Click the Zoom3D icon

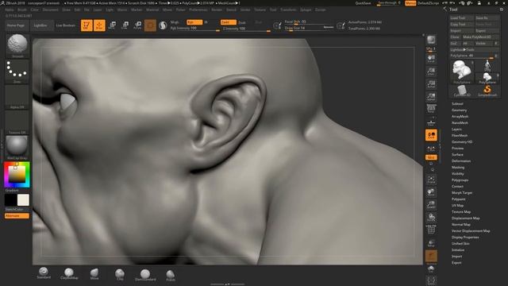(431, 205)
